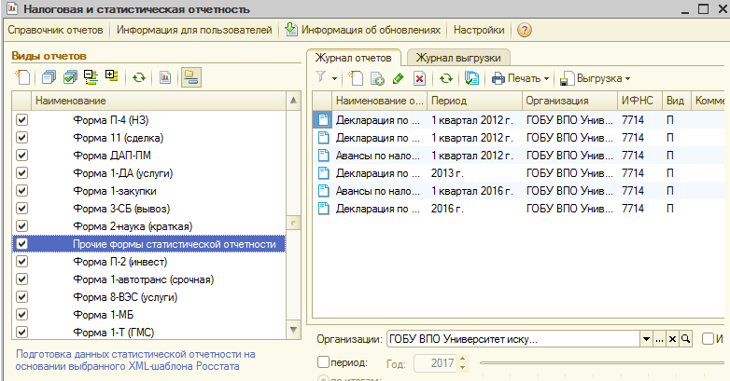The image size is (730, 381).
Task: Click the uncheck-all stacked pages icon
Action: (49, 77)
